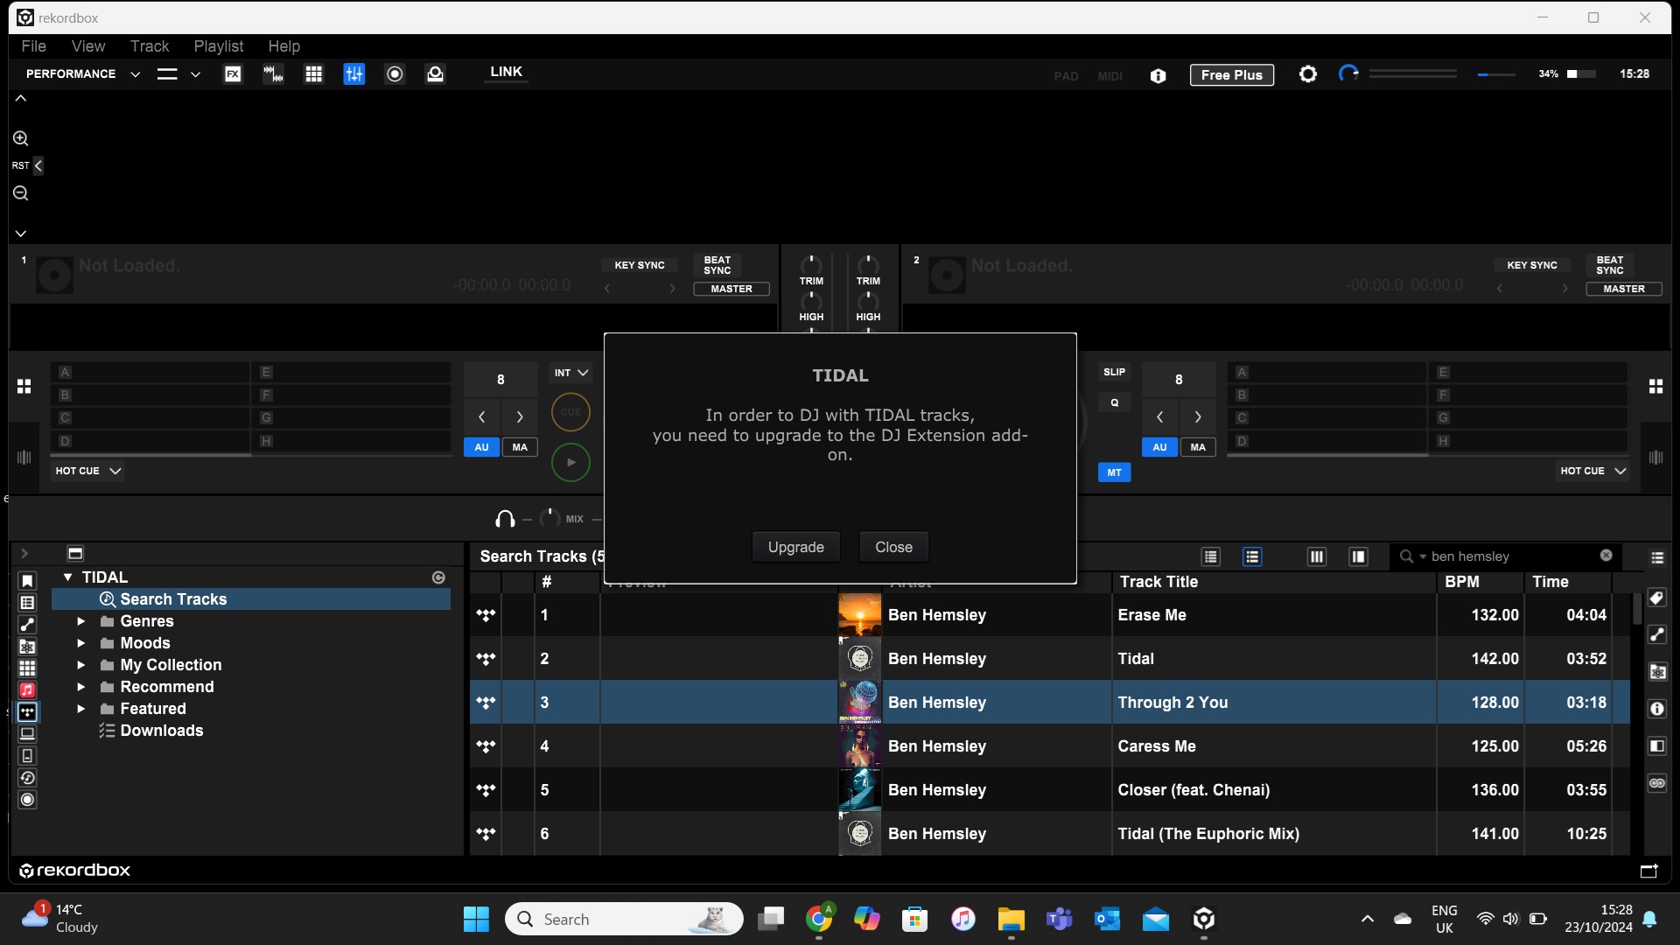Viewport: 1680px width, 945px height.
Task: Reload the TIDAL library refresh icon
Action: coord(438,577)
